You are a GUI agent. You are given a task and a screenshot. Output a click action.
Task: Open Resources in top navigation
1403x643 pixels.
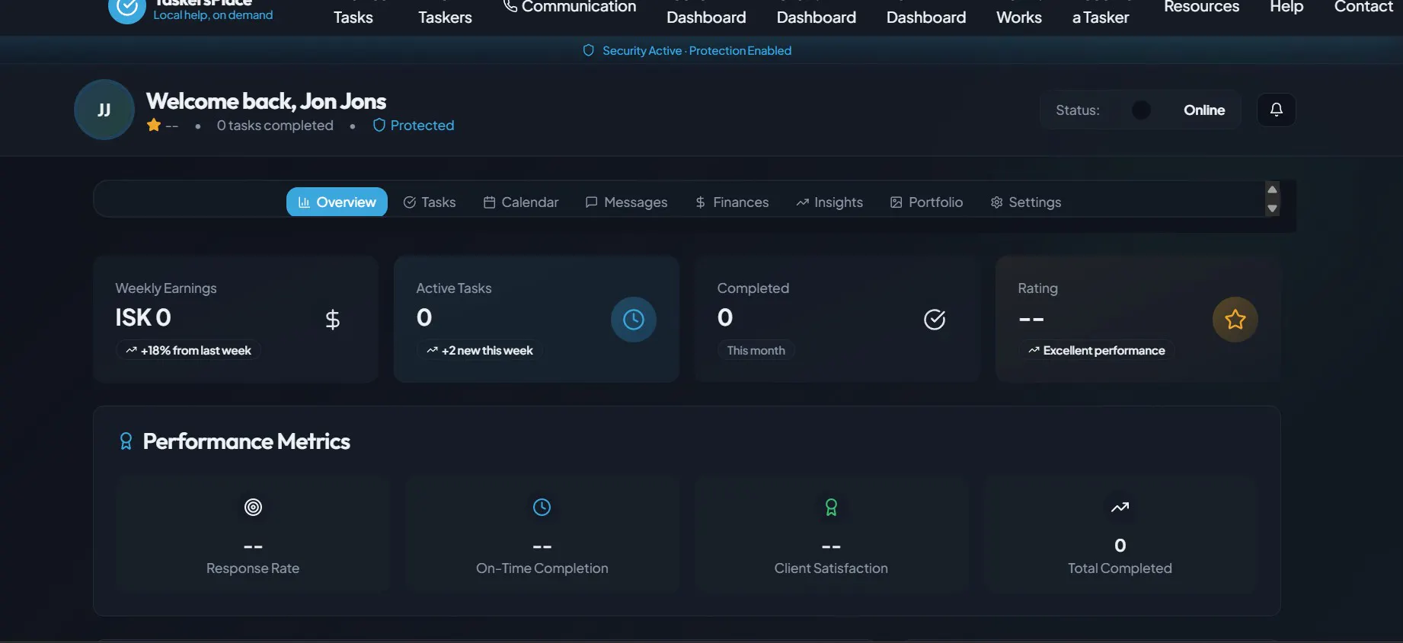click(1201, 7)
